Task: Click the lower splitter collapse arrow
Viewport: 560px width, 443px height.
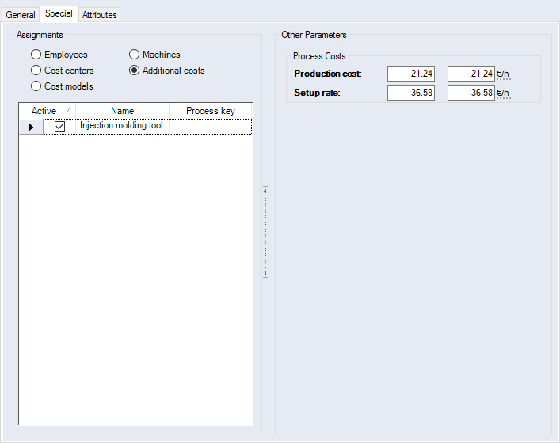Action: [265, 273]
